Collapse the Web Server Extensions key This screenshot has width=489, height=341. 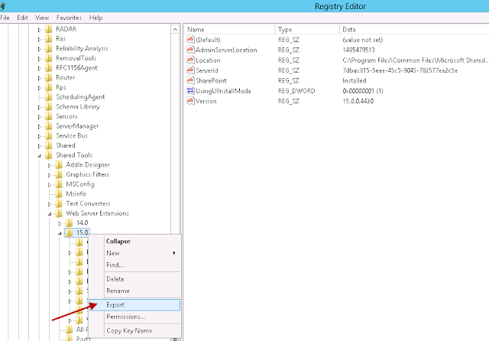coord(49,214)
